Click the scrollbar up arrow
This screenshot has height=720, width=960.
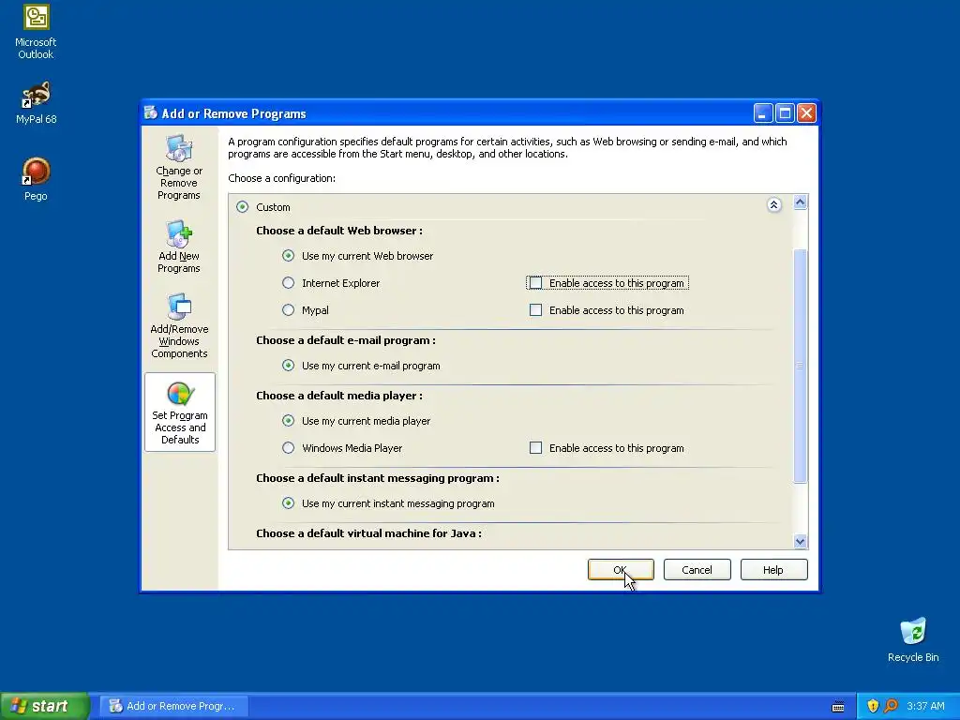(801, 202)
